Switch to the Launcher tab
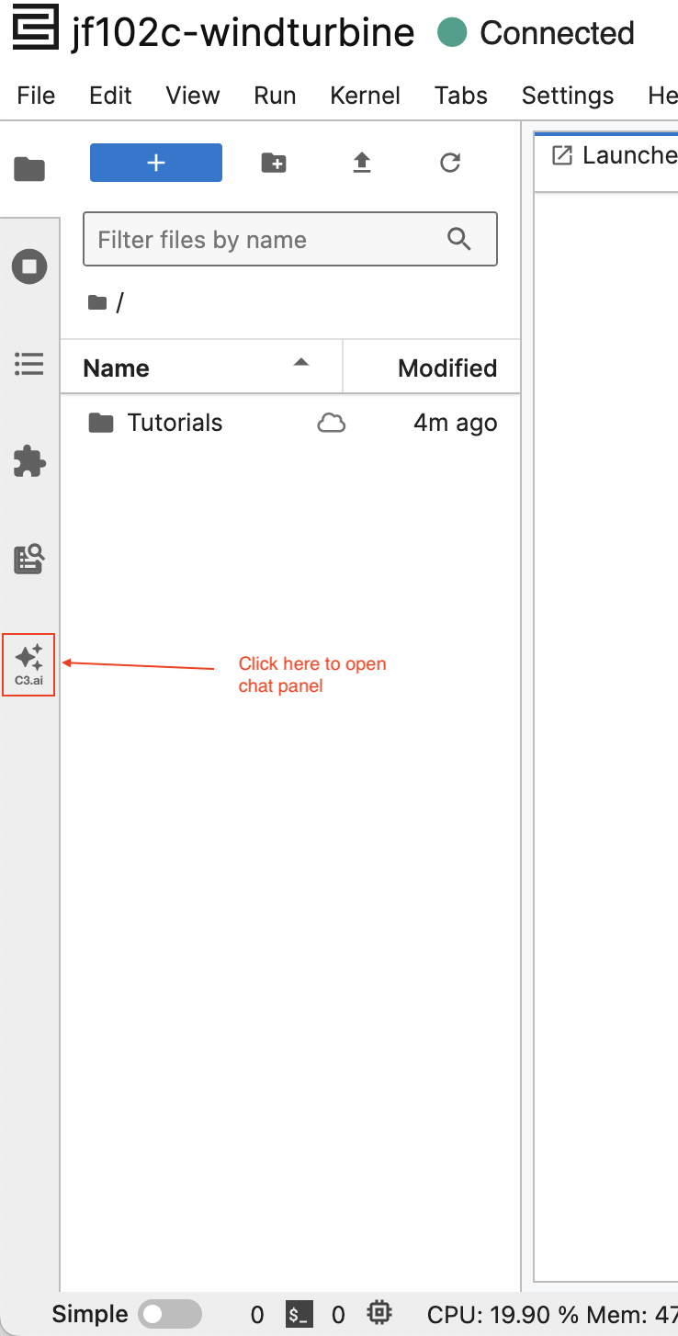 [x=616, y=156]
